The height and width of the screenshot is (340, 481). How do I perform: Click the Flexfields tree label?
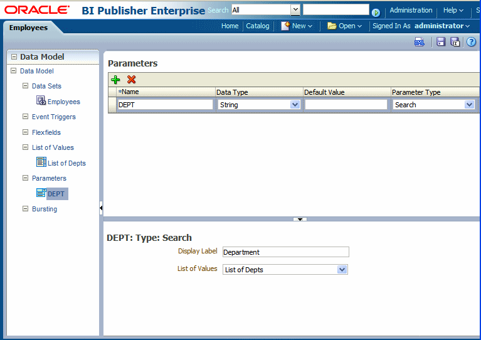tap(46, 132)
